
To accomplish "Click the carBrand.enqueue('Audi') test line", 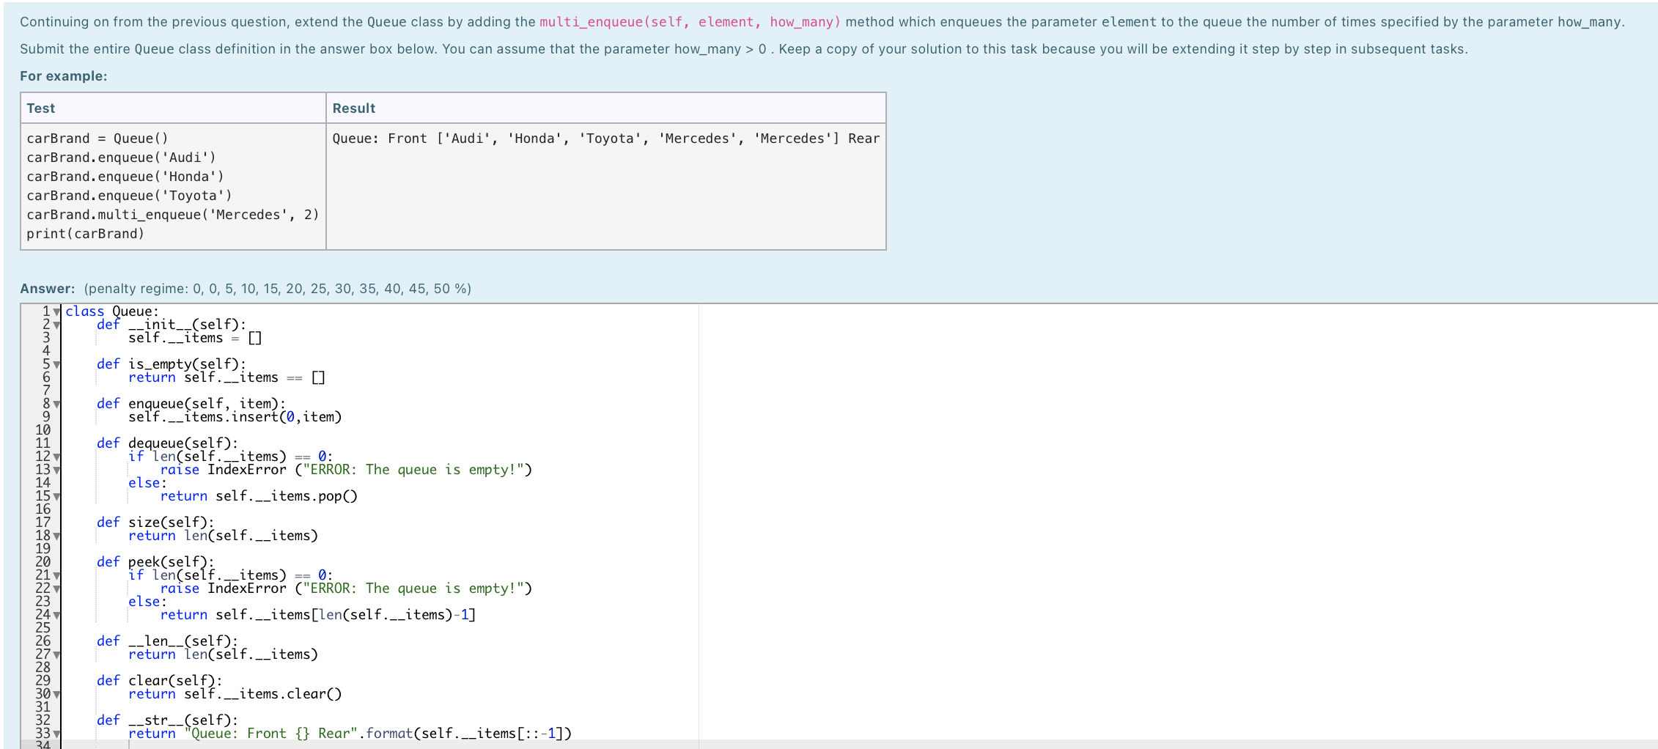I will point(121,158).
